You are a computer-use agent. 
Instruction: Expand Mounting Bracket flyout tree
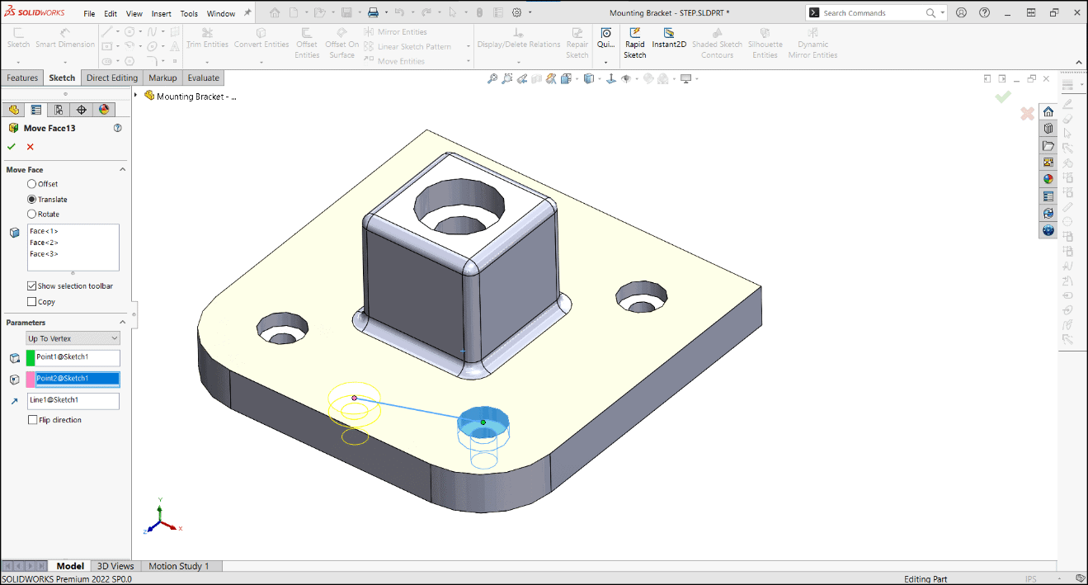(x=136, y=95)
